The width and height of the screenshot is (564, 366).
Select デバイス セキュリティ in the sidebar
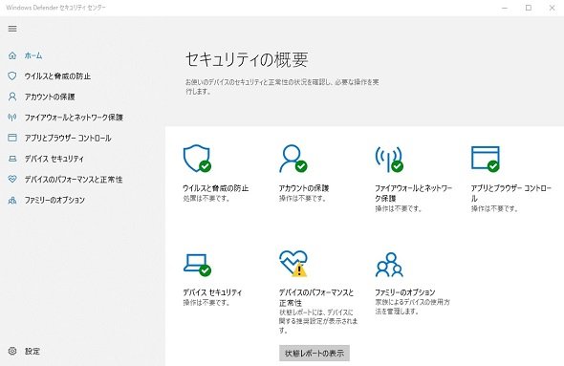point(54,159)
